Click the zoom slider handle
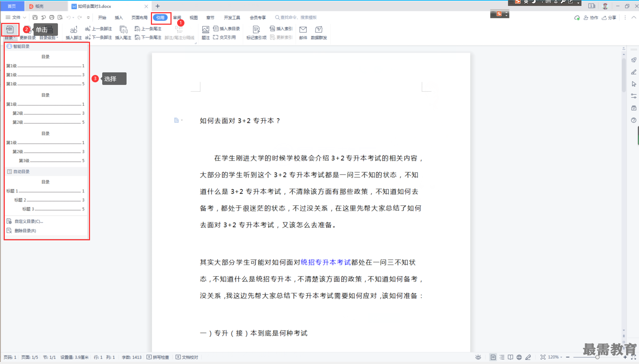 coord(597,357)
